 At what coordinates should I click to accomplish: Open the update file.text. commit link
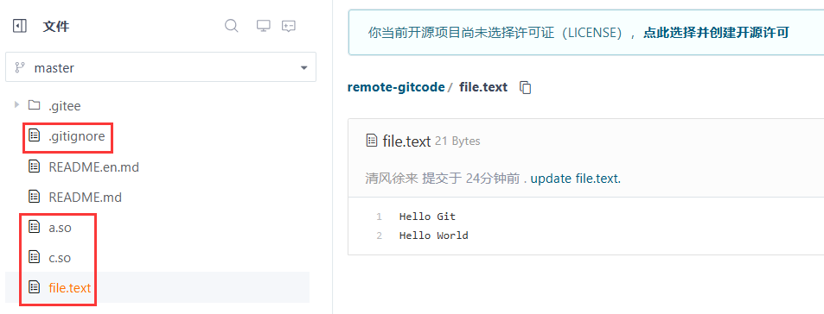point(576,179)
